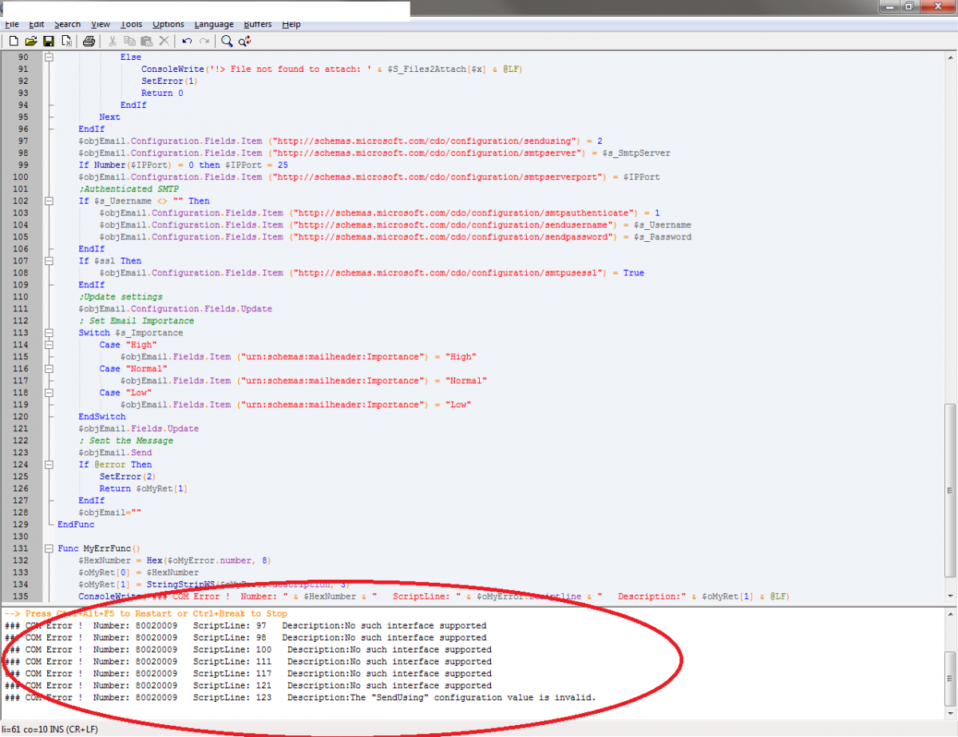
Task: Collapse the Switch block fold at line 113
Action: 49,333
